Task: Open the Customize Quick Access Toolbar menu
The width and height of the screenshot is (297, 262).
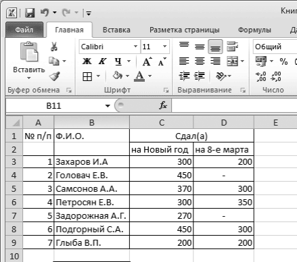Action: click(89, 14)
